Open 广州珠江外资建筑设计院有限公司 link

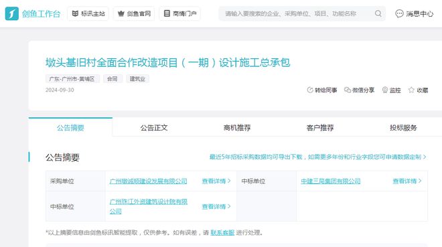tap(149, 206)
